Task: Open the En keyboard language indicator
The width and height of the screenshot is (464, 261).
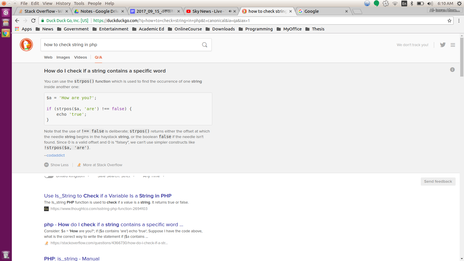Action: click(404, 3)
